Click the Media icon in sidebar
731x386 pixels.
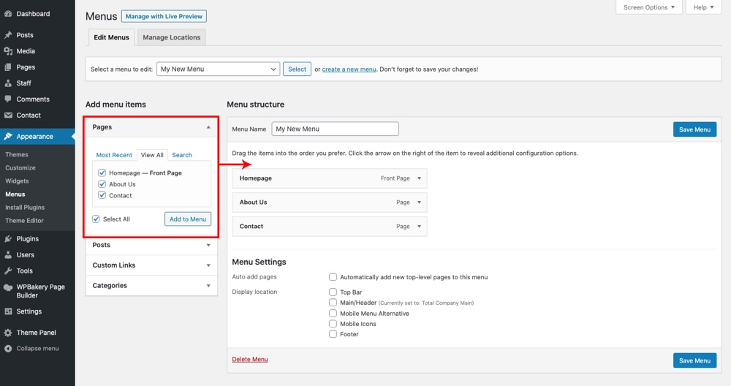pyautogui.click(x=8, y=51)
